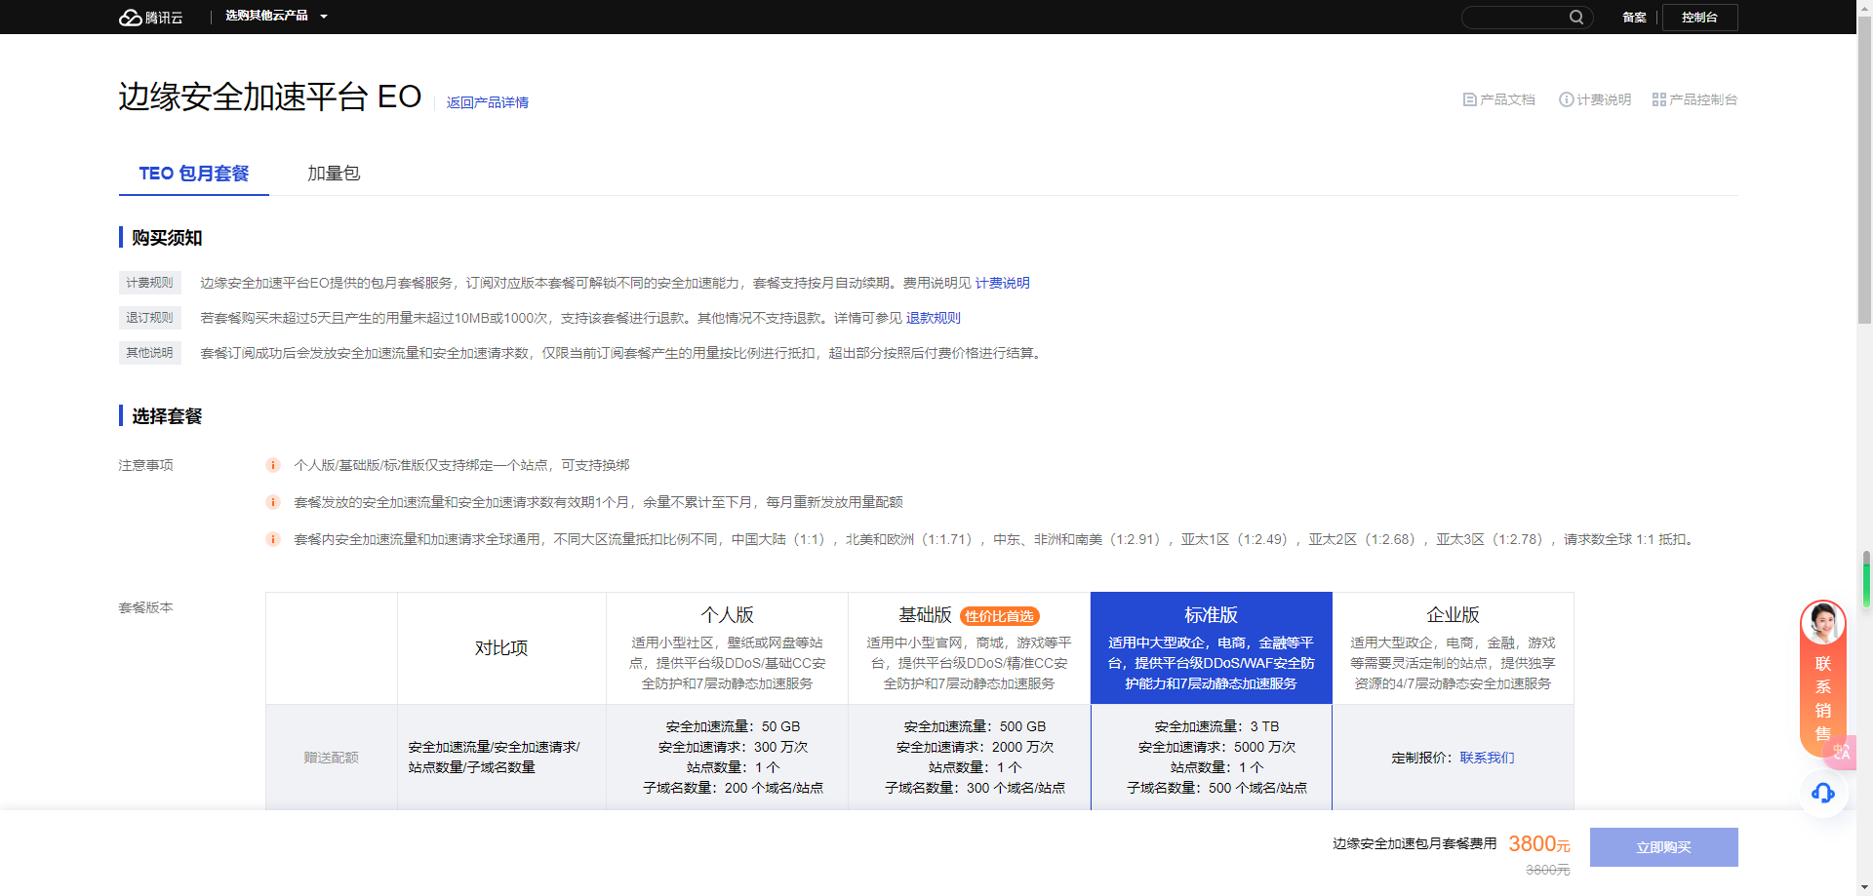Click the 计费规则 tag label
The height and width of the screenshot is (896, 1873).
[x=150, y=283]
